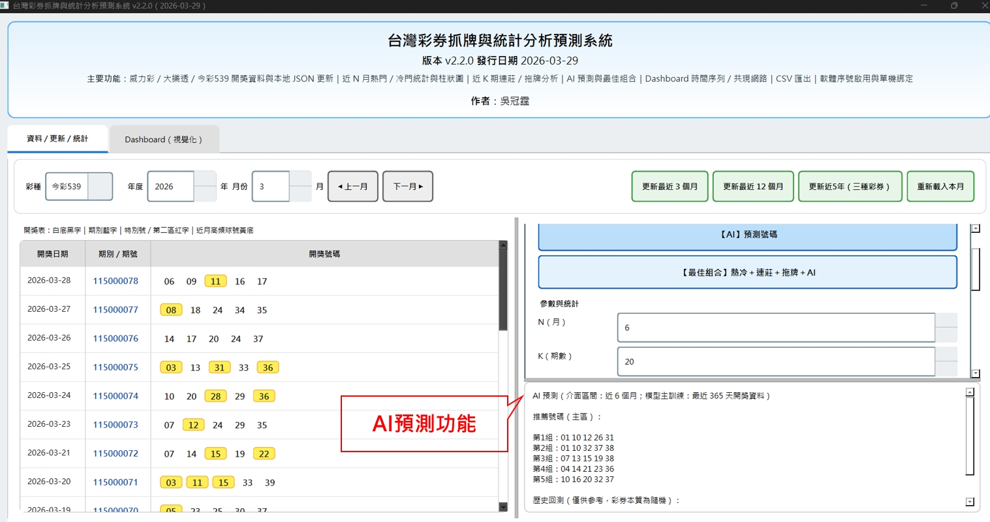Decrease the K(期數) spinner value

tap(946, 369)
